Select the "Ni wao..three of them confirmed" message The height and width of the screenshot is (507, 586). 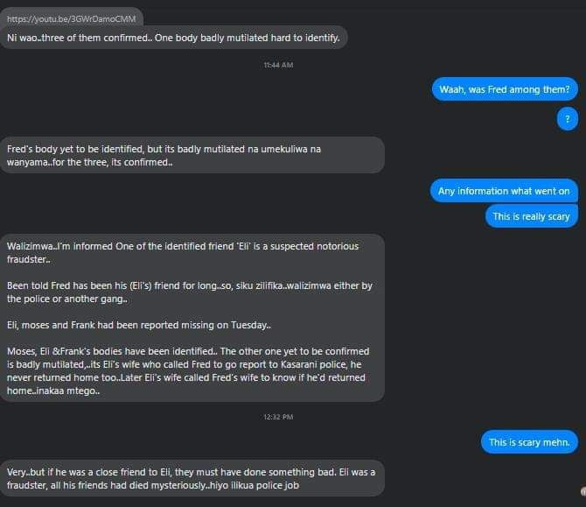click(173, 38)
